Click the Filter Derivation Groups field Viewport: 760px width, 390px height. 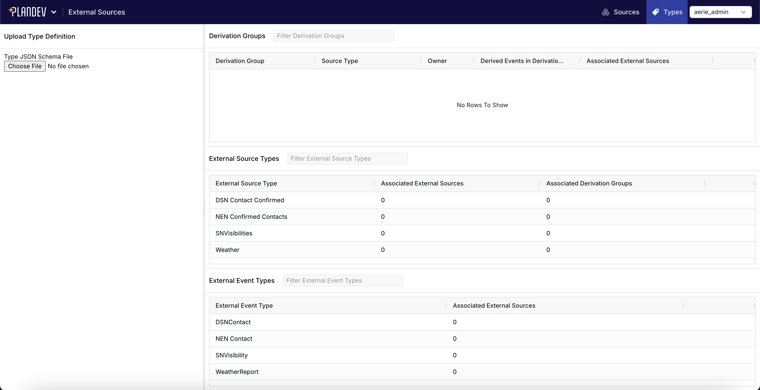tap(334, 36)
